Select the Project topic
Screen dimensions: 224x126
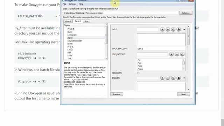[71, 29]
